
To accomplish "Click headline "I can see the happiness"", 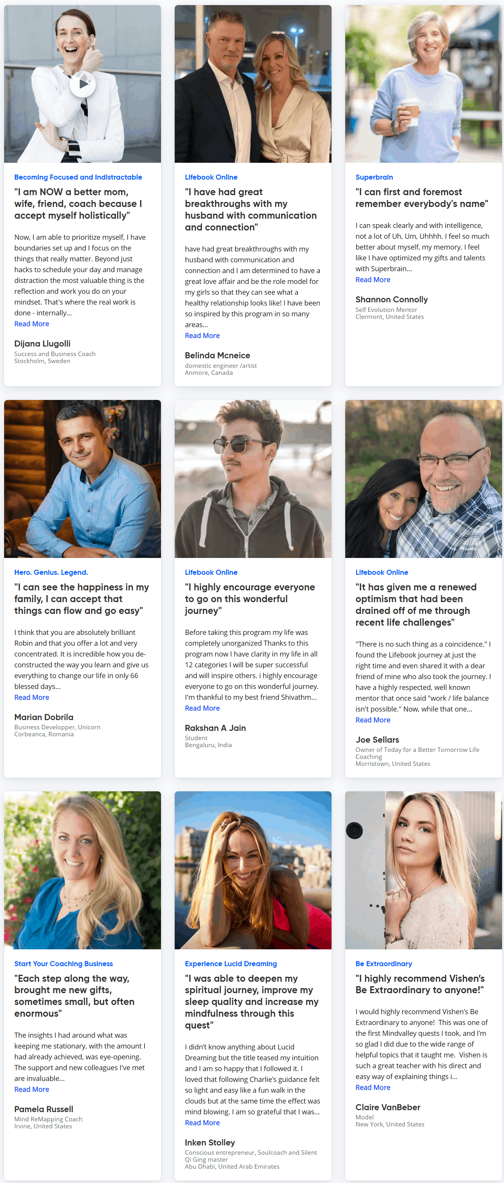I will click(x=82, y=599).
